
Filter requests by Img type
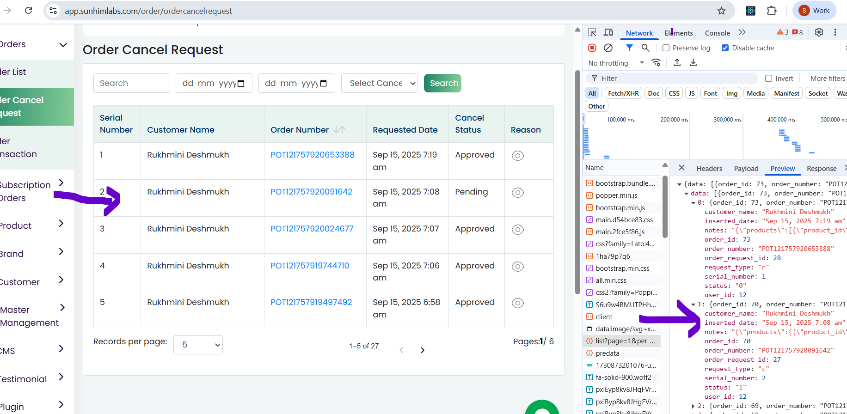732,93
